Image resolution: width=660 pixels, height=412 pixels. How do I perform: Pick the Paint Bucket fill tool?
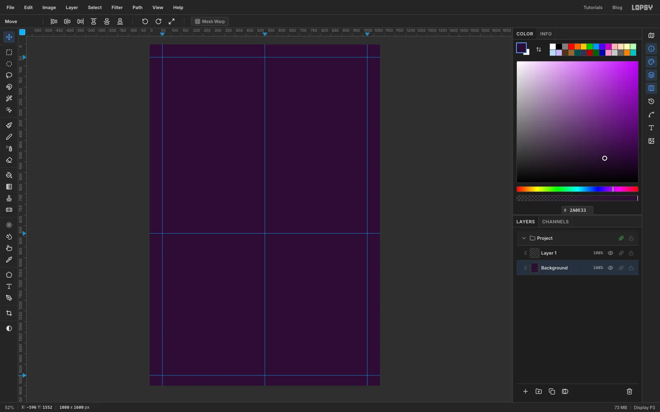9,175
